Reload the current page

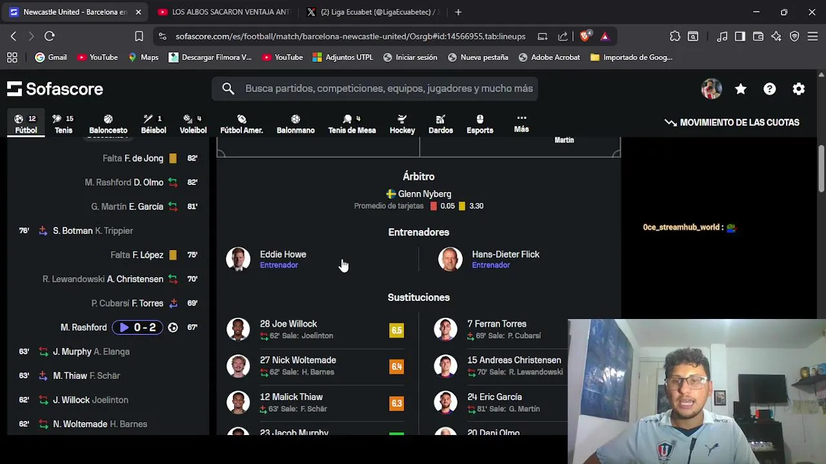click(x=50, y=36)
